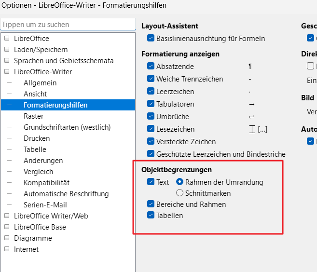Toggle Basislinienausrichtung für Formeln checkbox
Image resolution: width=317 pixels, height=272 pixels.
click(x=151, y=39)
